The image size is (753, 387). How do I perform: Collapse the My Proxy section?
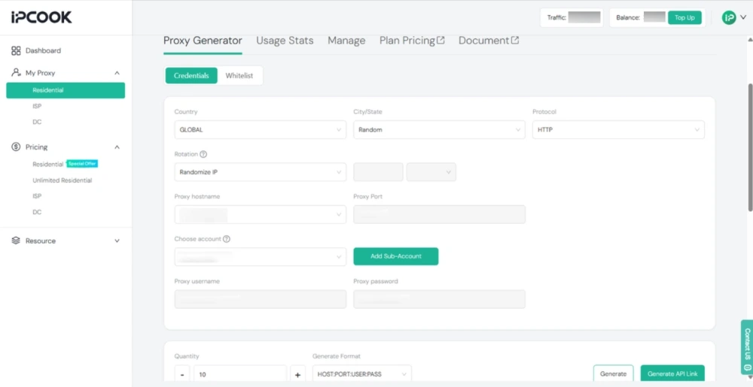pos(117,73)
